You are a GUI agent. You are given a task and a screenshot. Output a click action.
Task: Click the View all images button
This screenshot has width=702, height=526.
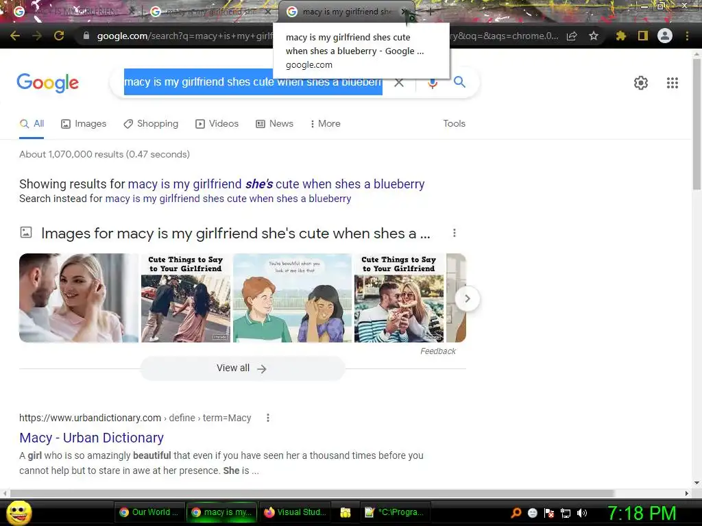(242, 368)
